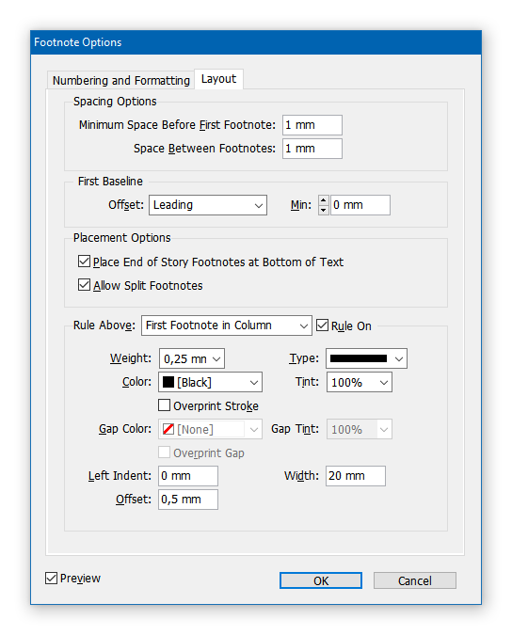Enable the Overprint Stroke checkbox
512x635 pixels.
[164, 405]
